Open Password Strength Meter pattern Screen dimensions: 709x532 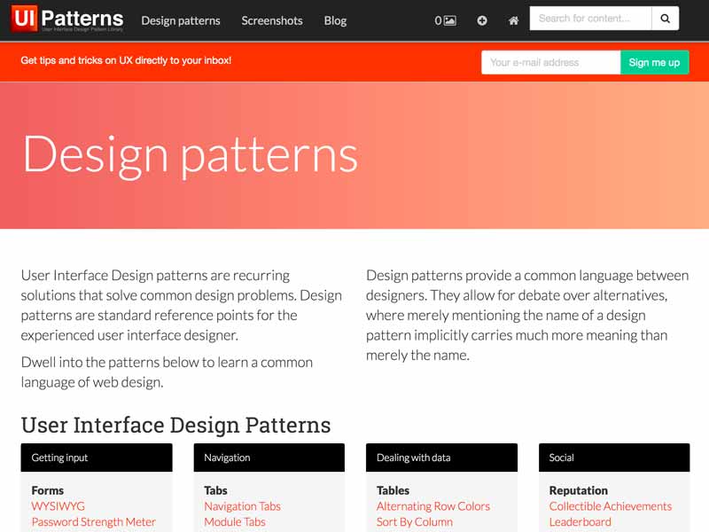(x=93, y=522)
